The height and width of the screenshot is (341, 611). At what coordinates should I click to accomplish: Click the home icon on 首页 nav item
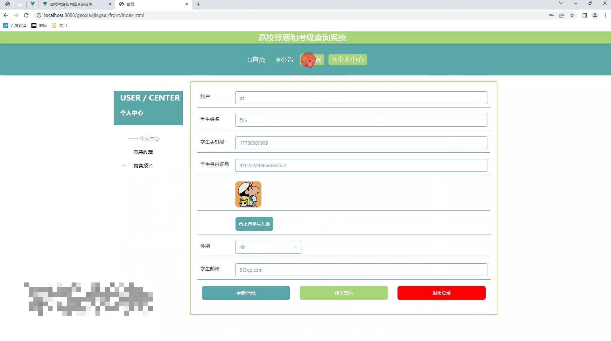coord(250,59)
